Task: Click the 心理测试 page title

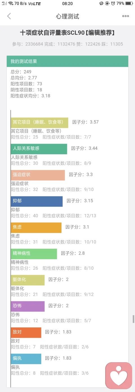Action: coord(67,16)
